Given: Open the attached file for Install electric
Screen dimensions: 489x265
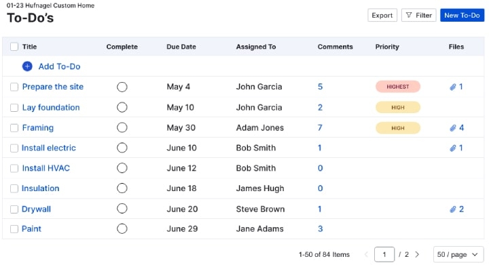Looking at the screenshot, I should pos(456,148).
